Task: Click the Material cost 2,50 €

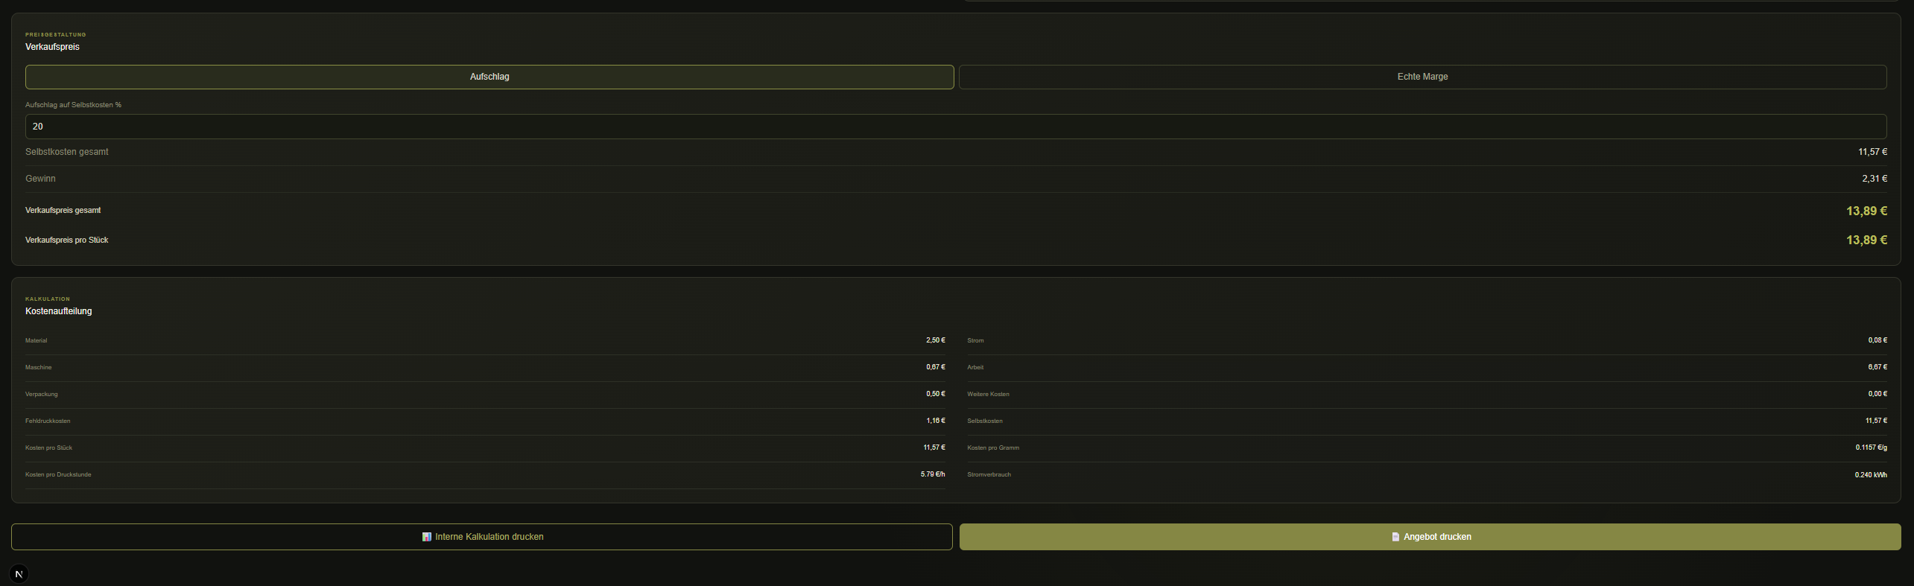Action: click(x=935, y=340)
